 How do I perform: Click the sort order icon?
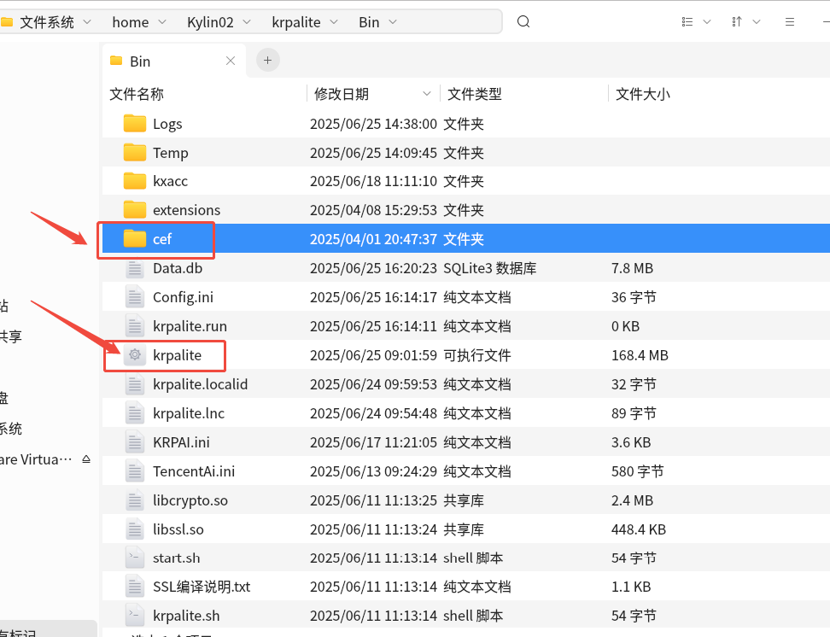pyautogui.click(x=737, y=21)
